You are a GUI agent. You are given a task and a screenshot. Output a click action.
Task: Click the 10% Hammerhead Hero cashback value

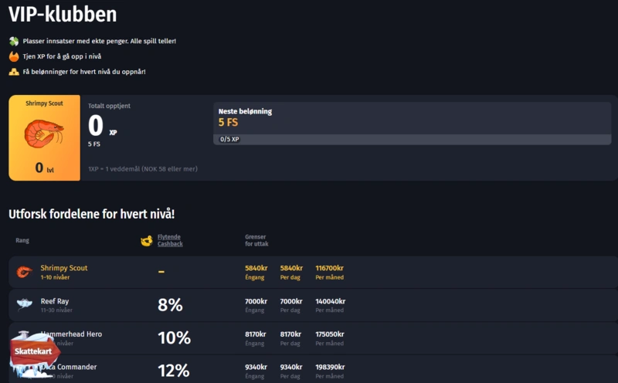174,337
